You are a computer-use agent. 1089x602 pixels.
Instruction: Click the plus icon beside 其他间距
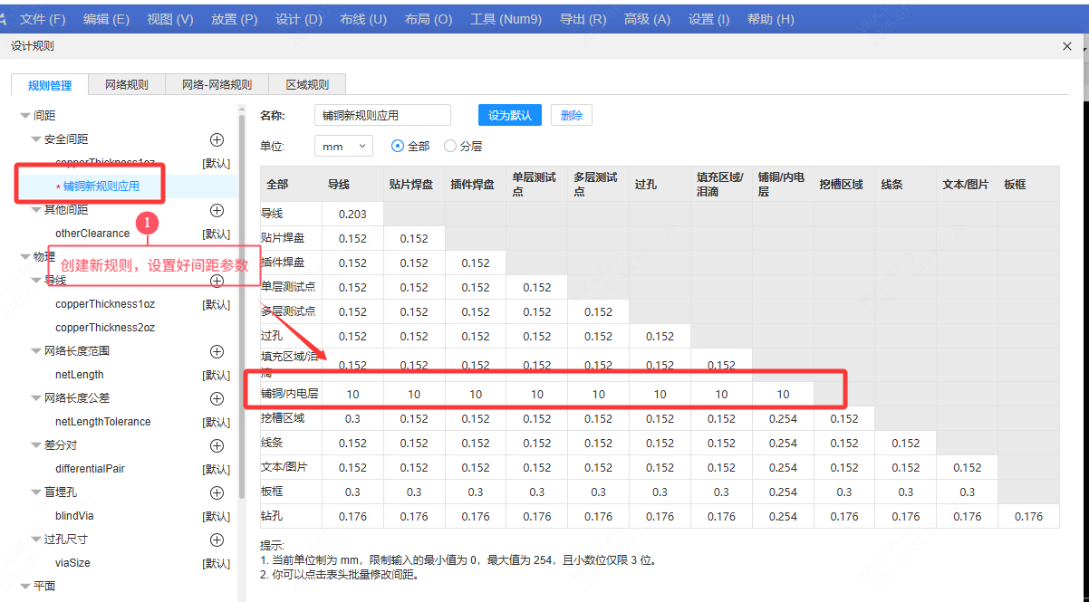[x=217, y=210]
